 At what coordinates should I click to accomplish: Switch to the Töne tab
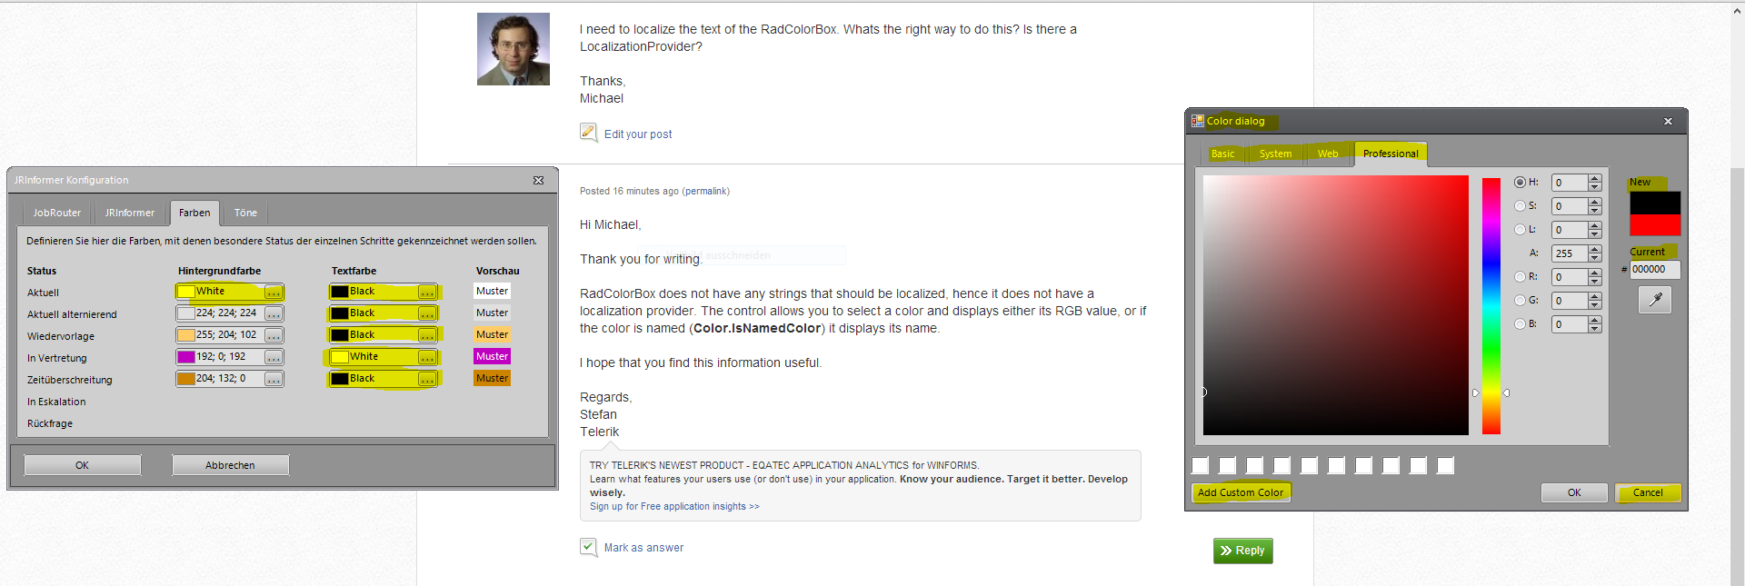(245, 213)
